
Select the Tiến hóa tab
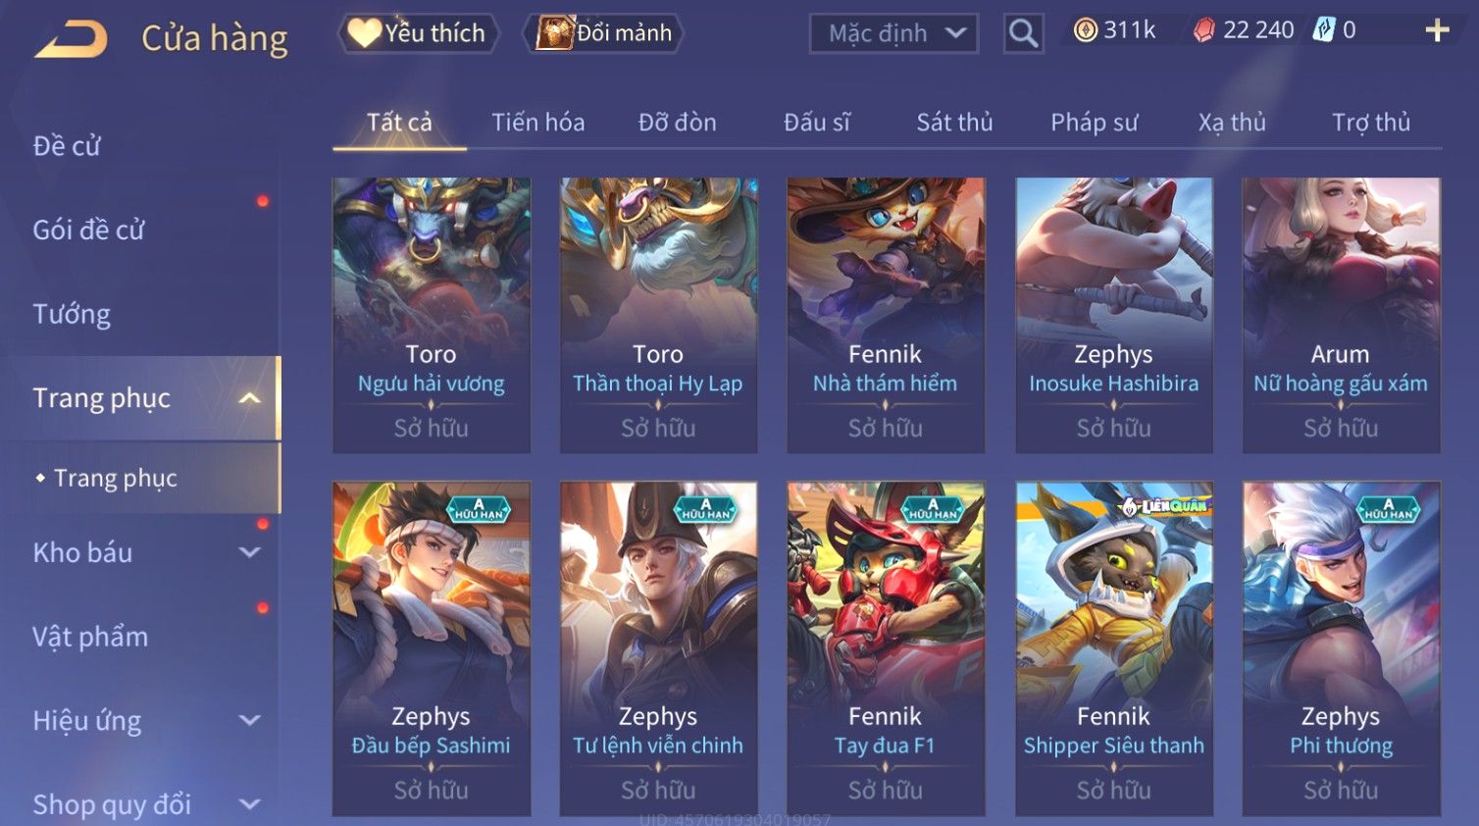pos(537,123)
